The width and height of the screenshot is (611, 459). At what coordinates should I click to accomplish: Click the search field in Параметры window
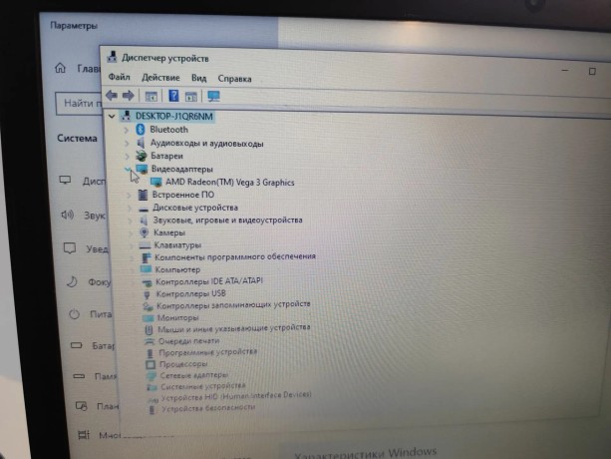[x=79, y=104]
